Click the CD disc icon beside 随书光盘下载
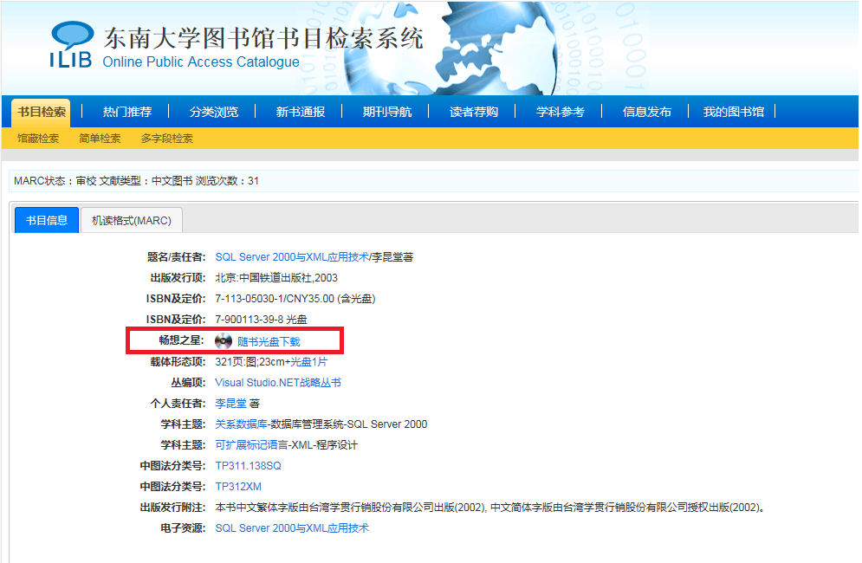 point(224,341)
